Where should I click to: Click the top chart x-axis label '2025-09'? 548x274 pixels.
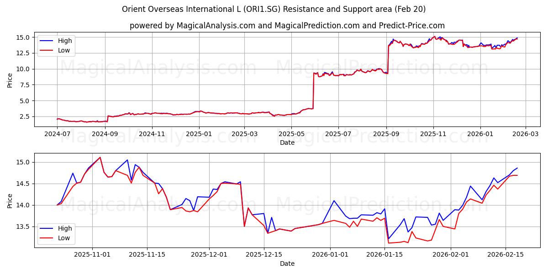click(x=386, y=135)
